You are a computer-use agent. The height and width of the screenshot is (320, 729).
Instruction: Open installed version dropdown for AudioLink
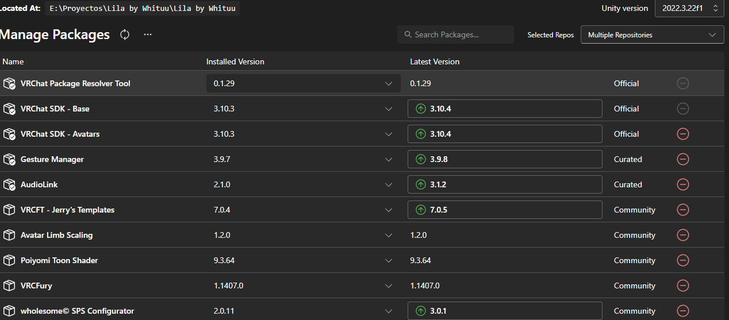[x=304, y=184]
